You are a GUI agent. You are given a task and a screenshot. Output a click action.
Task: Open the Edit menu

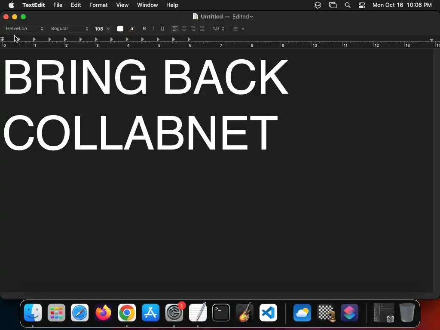76,5
